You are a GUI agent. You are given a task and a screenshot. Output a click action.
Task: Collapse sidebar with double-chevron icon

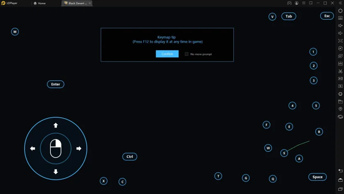[x=340, y=3]
